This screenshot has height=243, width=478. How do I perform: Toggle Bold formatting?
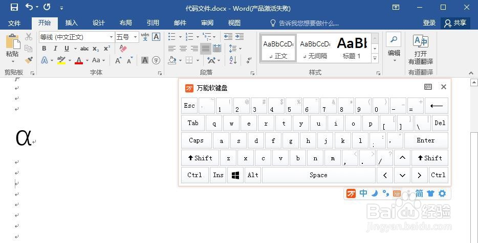(44, 48)
